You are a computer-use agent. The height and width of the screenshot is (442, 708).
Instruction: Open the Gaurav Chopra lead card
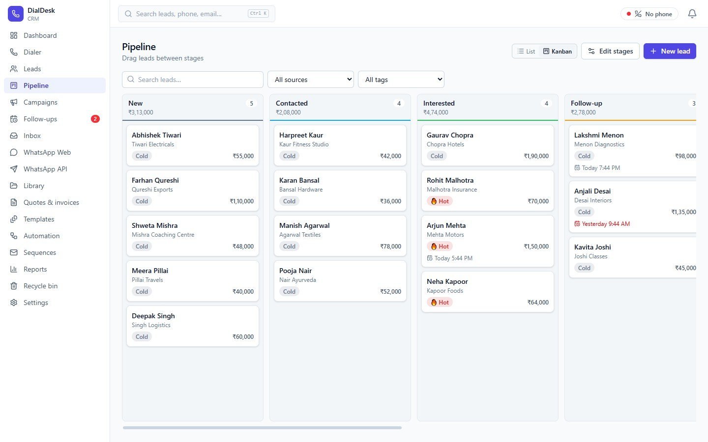pyautogui.click(x=488, y=145)
